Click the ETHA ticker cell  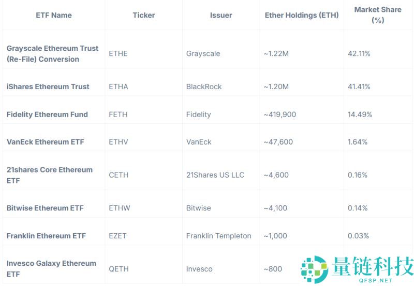click(119, 87)
